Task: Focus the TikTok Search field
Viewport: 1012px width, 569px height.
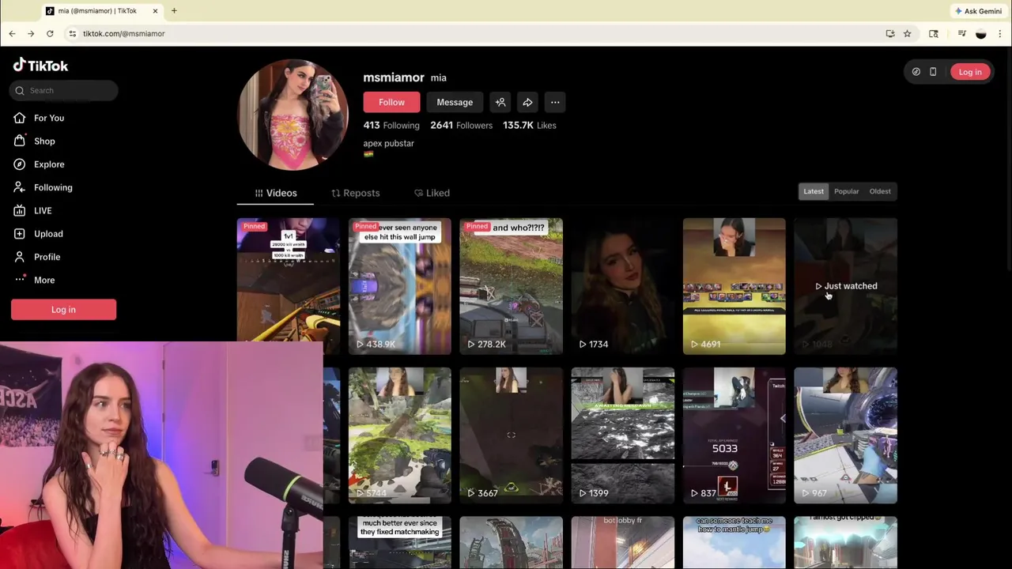Action: pos(64,90)
